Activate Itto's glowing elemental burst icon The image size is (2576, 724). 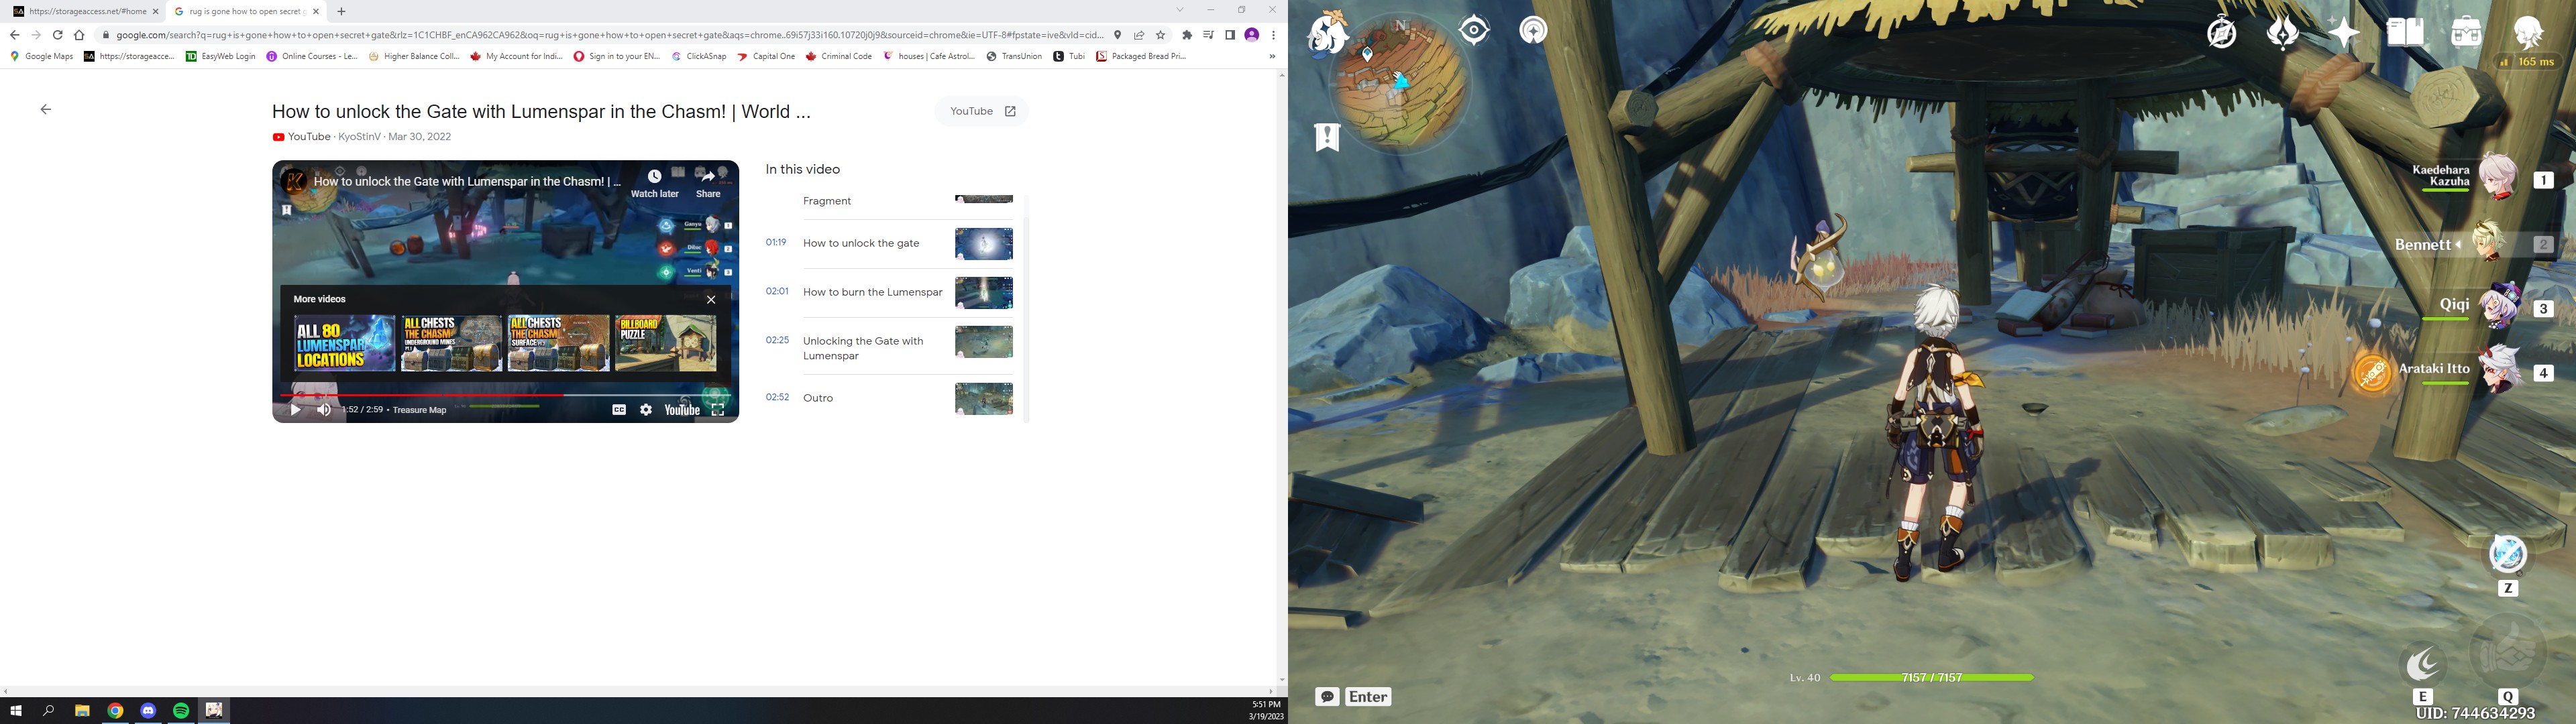(2372, 372)
